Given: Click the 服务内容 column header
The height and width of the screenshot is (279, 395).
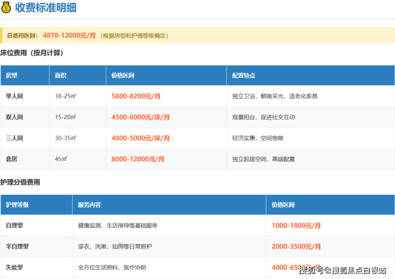Looking at the screenshot, I should [x=89, y=205].
